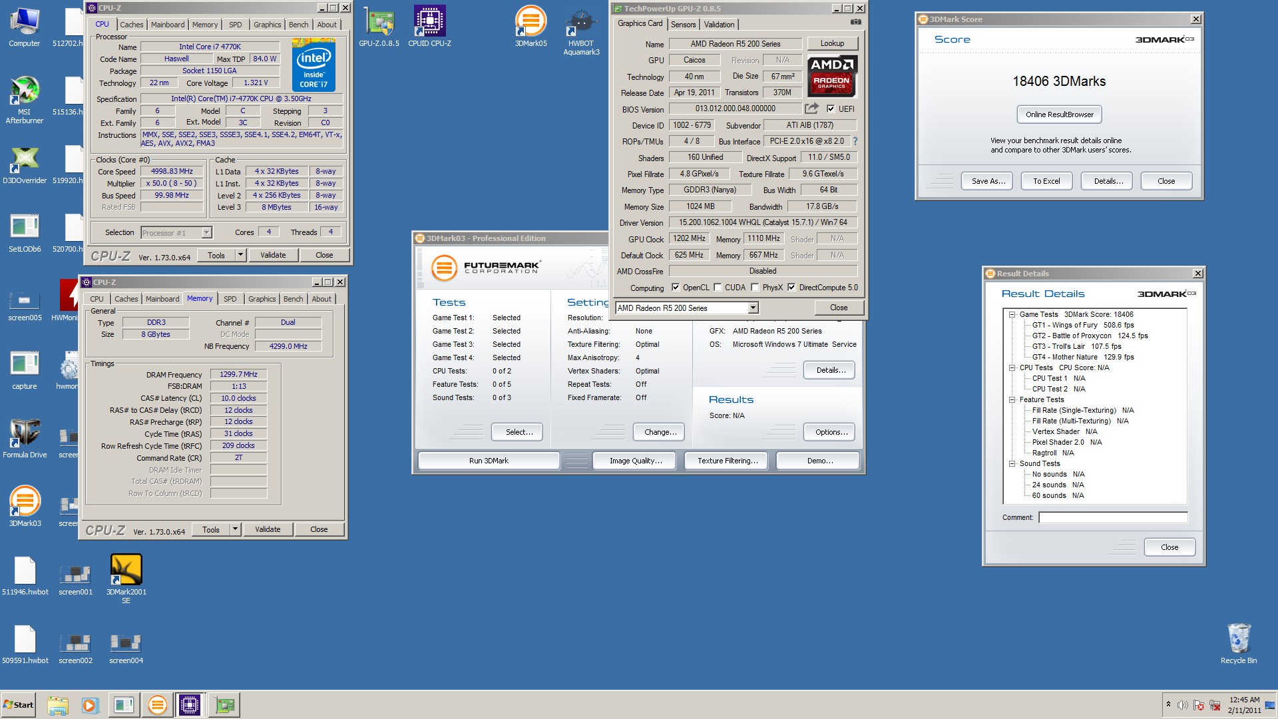Open the Processor #1 selection dropdown
This screenshot has height=719, width=1278.
206,232
